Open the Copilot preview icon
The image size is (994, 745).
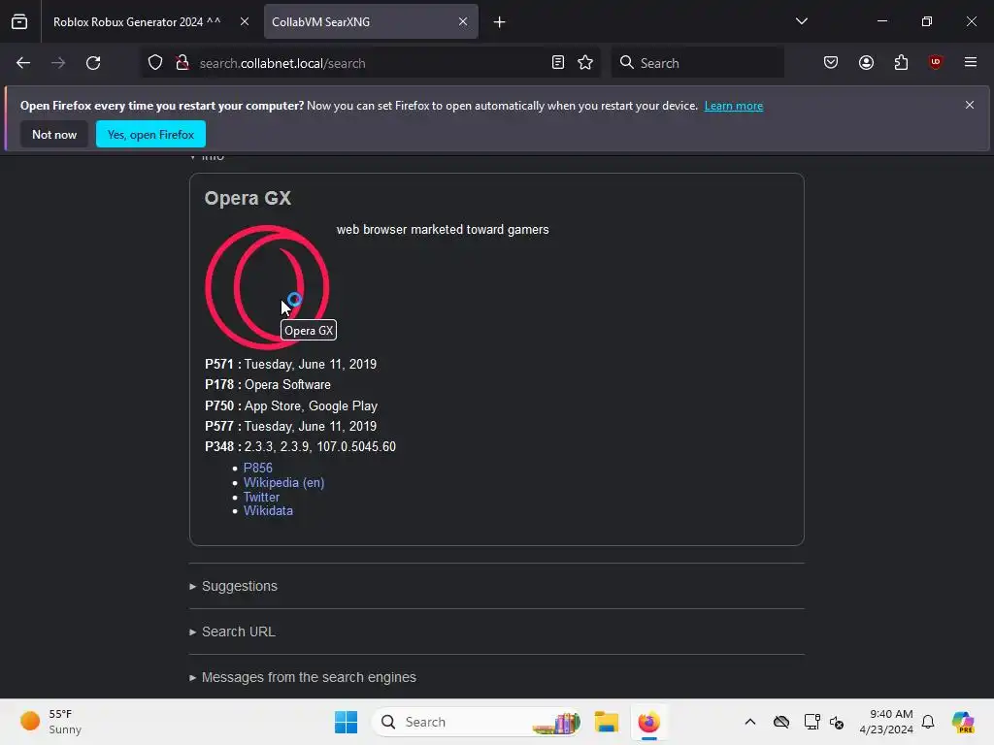(962, 722)
